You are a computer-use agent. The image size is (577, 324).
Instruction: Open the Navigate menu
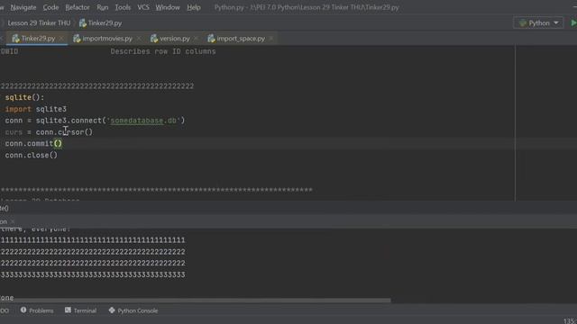[x=23, y=7]
